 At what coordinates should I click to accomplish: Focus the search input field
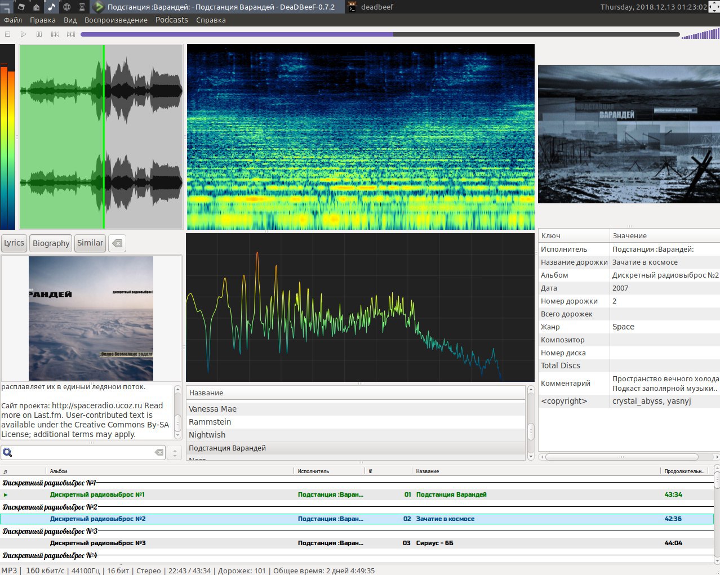coord(83,452)
